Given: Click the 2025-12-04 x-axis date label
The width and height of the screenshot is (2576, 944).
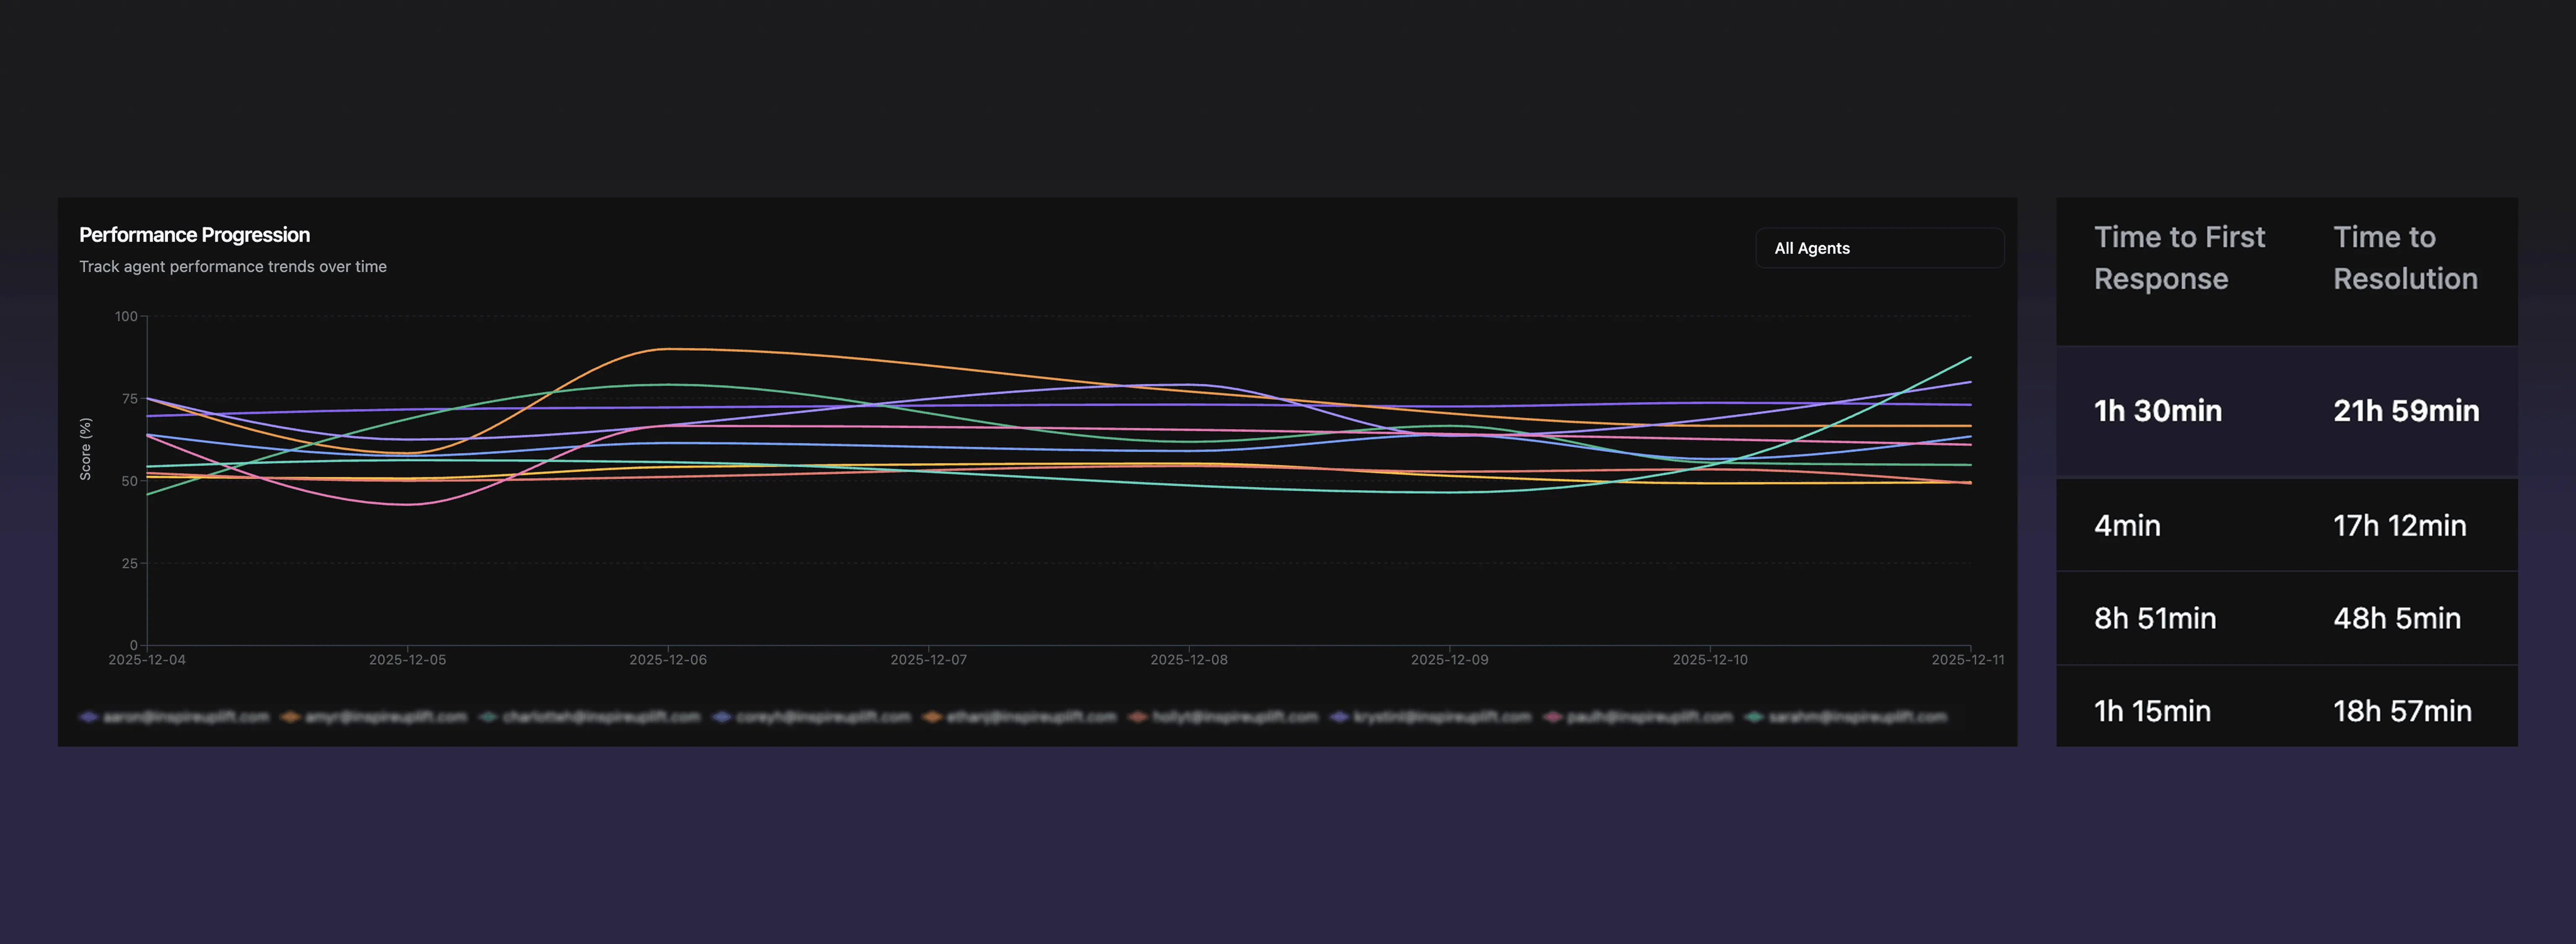Looking at the screenshot, I should [147, 660].
